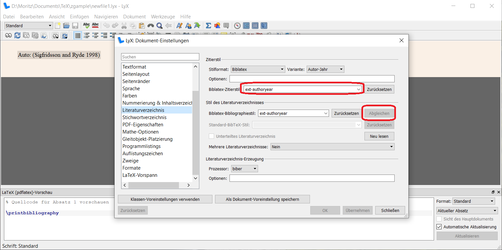The width and height of the screenshot is (502, 250).
Task: Open paragraph style Standard dropdown
Action: (x=29, y=26)
